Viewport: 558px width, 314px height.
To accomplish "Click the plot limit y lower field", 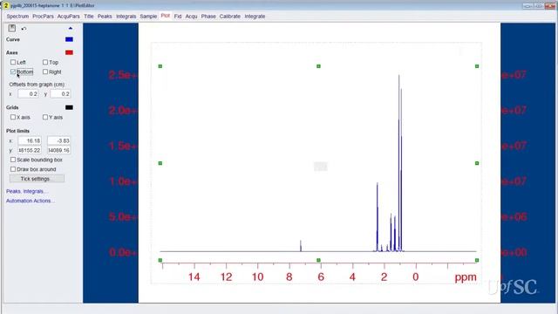I will pyautogui.click(x=30, y=150).
